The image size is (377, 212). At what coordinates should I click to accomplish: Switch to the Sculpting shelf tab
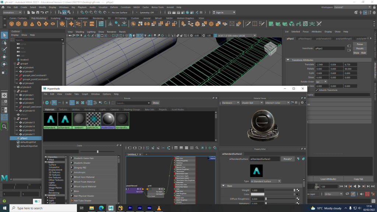[55, 18]
